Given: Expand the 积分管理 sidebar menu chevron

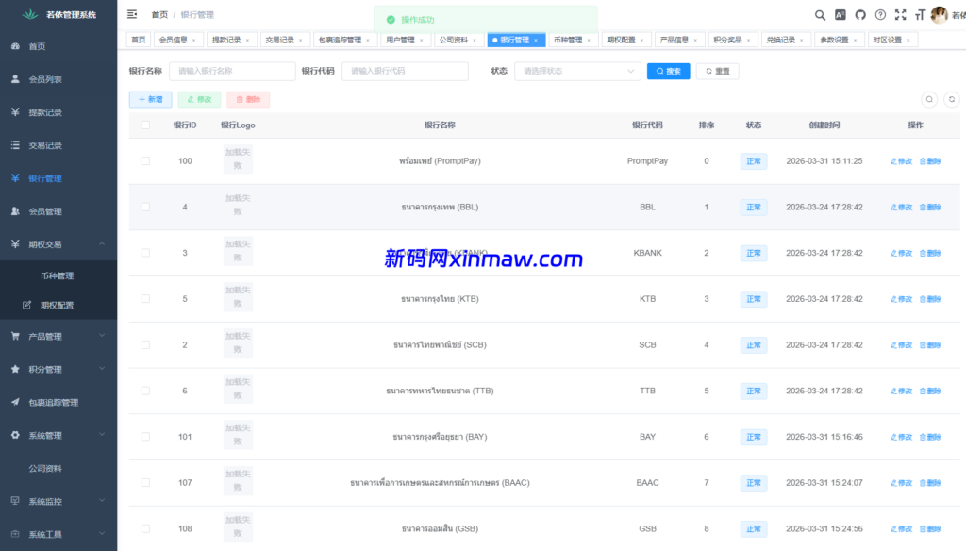Looking at the screenshot, I should (102, 369).
